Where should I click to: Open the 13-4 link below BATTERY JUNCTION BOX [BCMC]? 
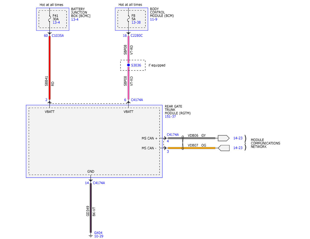tap(75, 20)
